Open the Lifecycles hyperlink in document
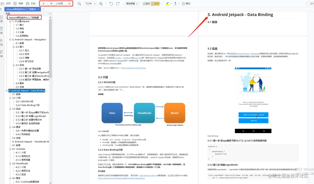This screenshot has width=314, height=184. 138,58
